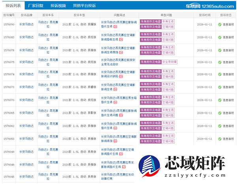This screenshot has height=184, width=237.
Task: Click green status check icon in row 1576073
Action: pos(220,87)
